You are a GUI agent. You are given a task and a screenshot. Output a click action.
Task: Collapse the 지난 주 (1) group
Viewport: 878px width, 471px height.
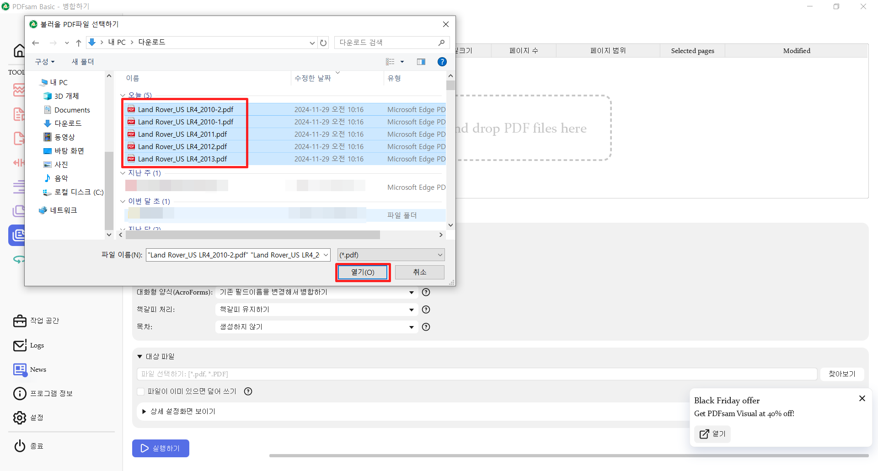pos(123,173)
